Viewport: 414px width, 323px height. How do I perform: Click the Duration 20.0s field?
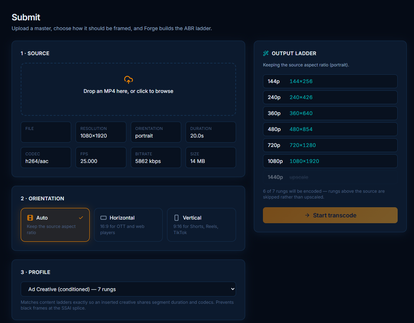point(211,132)
